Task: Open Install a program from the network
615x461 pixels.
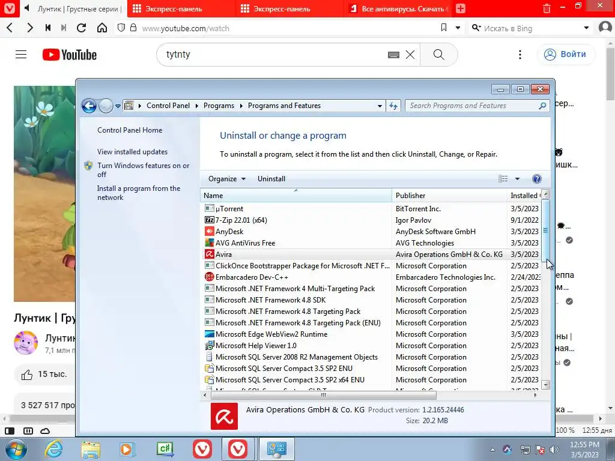Action: [x=139, y=193]
